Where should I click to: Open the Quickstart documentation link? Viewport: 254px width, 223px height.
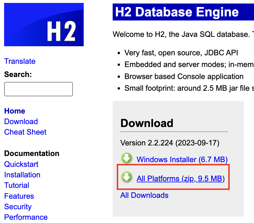click(21, 164)
